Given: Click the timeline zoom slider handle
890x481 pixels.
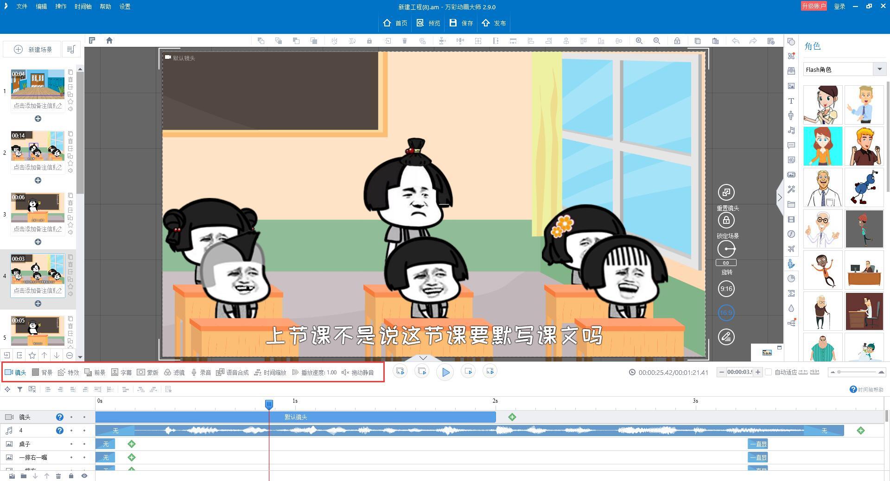Looking at the screenshot, I should pos(839,372).
